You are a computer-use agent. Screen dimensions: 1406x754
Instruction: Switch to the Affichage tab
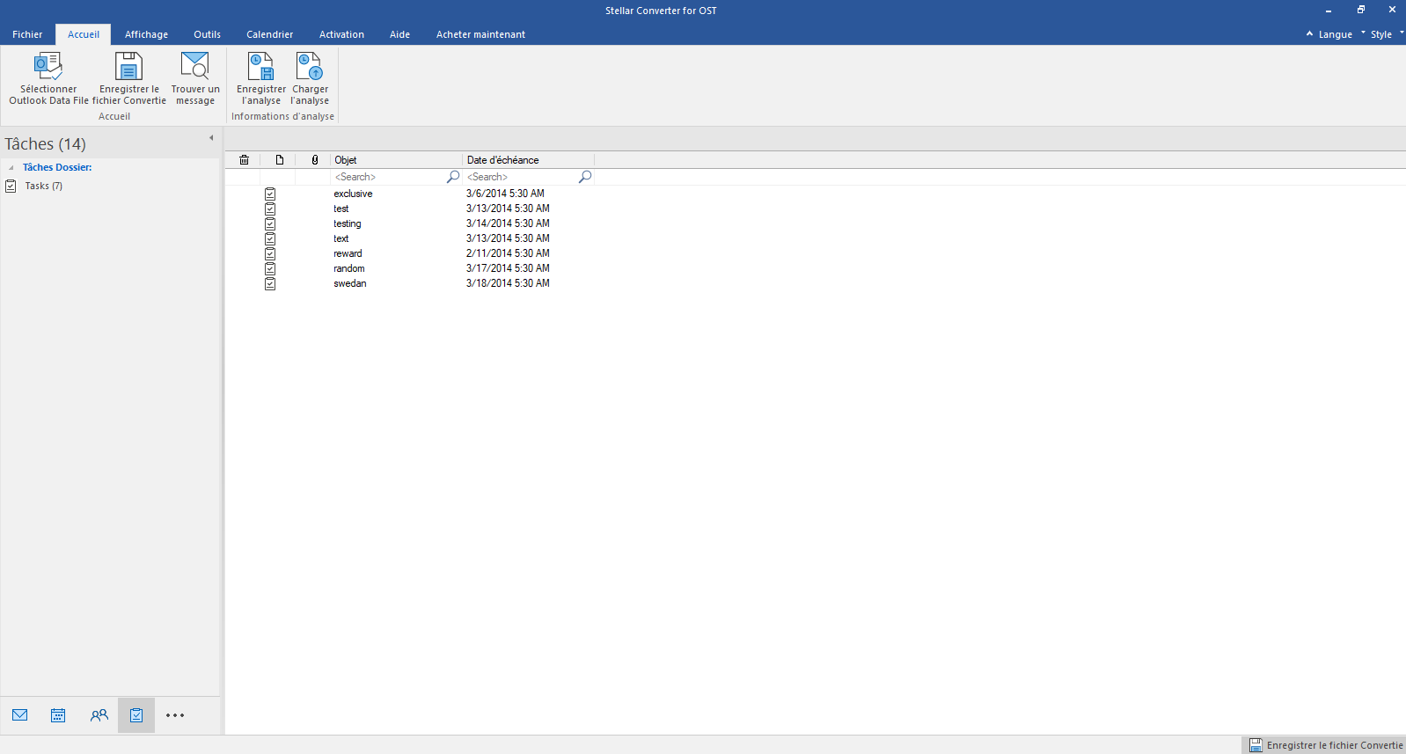[x=146, y=34]
